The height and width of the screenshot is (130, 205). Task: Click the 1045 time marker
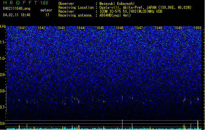100,28
